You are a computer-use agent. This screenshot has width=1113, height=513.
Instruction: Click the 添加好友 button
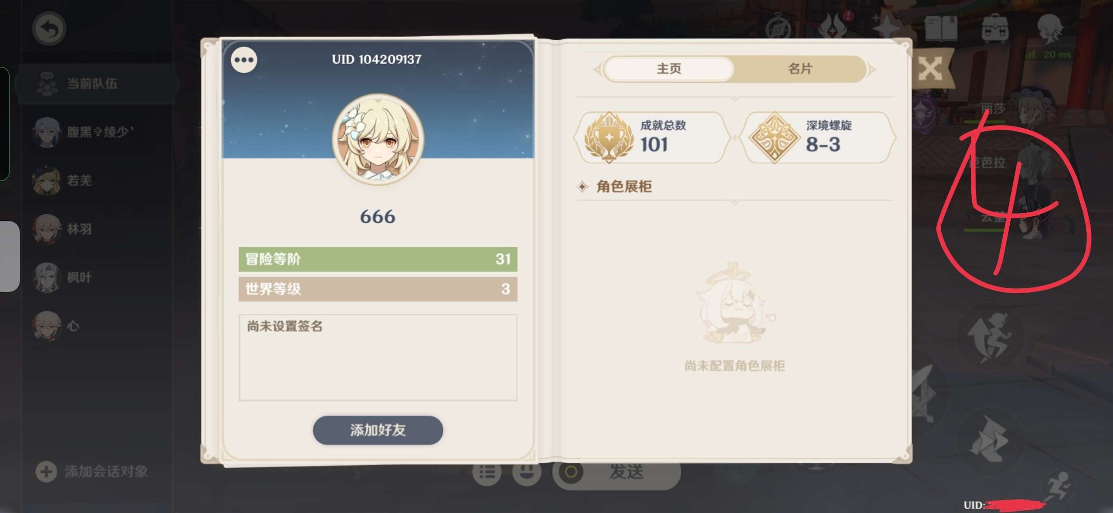click(378, 430)
